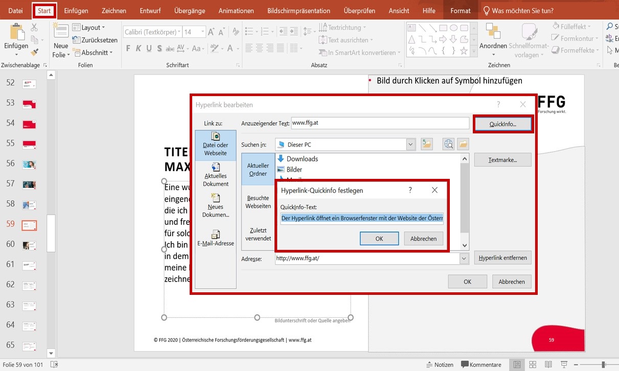Switch to slide sorter view
This screenshot has width=619, height=371.
click(533, 364)
